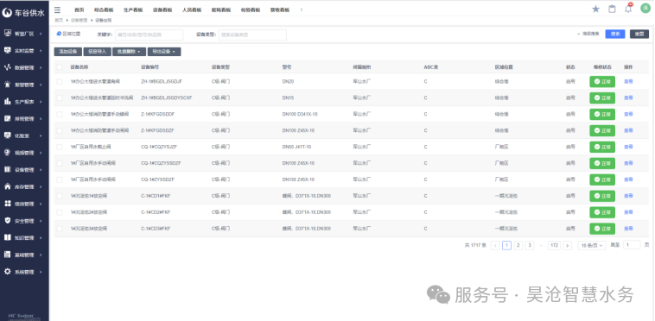
Task: Open 系统管理 gear icon in sidebar
Action: 7,272
